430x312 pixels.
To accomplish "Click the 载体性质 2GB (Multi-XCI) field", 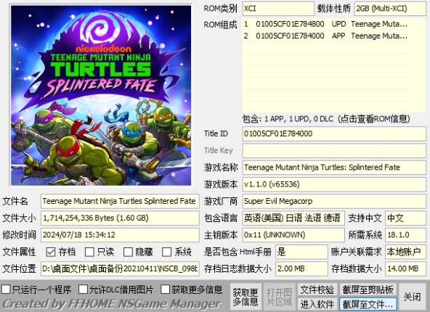I will pos(390,9).
